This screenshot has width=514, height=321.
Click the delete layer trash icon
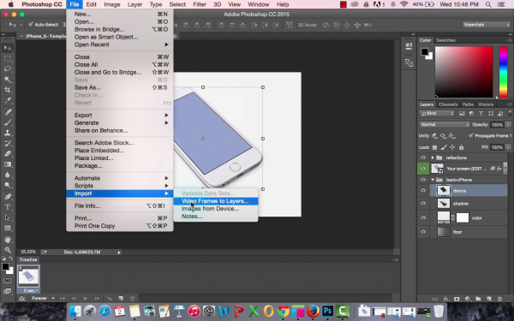coord(499,299)
